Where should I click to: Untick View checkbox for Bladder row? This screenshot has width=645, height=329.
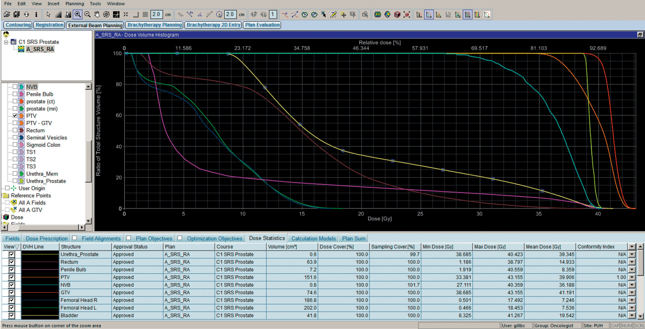tap(12, 315)
